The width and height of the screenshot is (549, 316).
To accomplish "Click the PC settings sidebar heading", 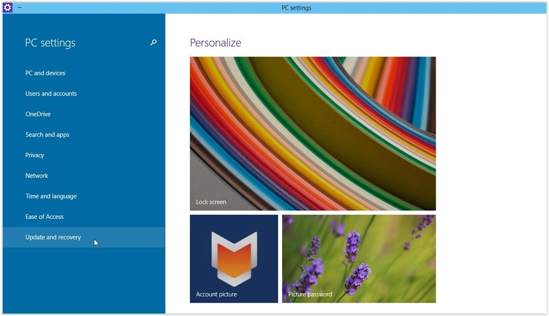I will coord(50,43).
